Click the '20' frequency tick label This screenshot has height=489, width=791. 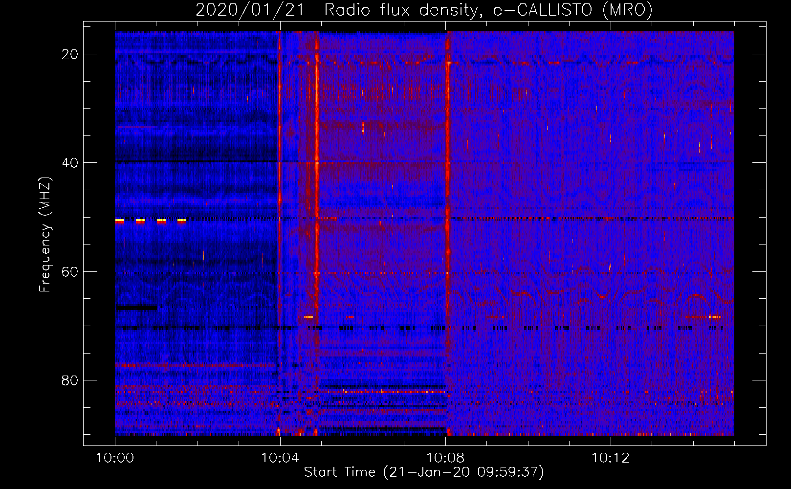coord(70,54)
